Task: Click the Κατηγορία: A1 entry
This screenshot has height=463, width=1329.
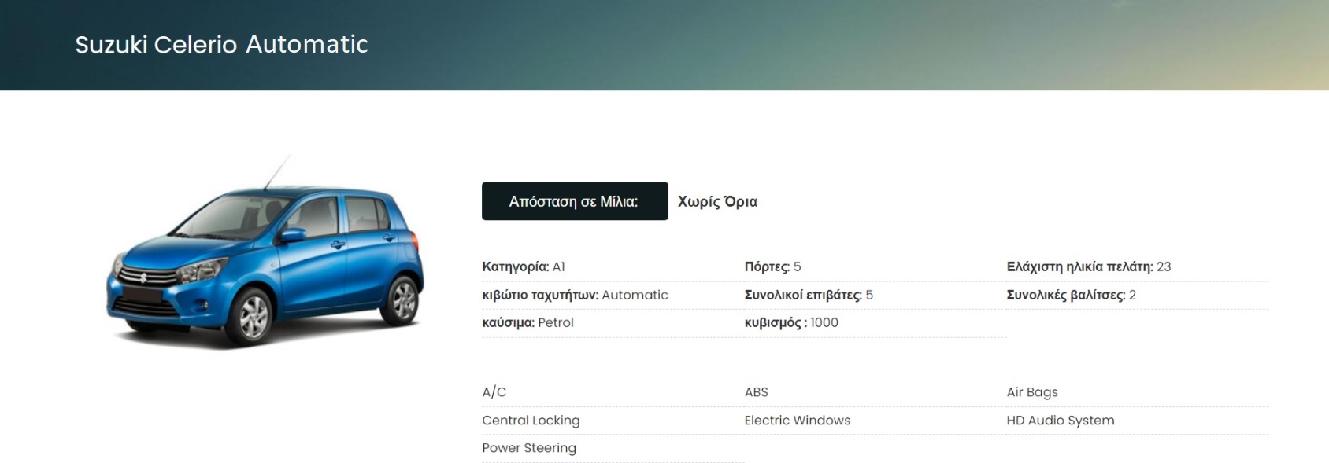Action: [x=524, y=266]
